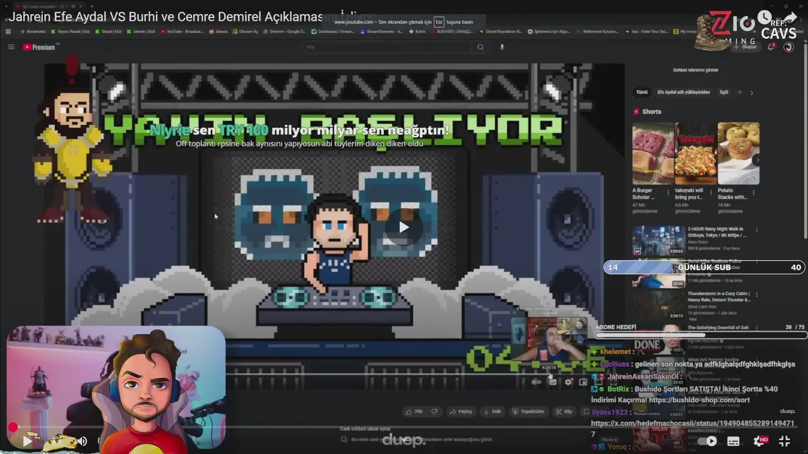Toggle the inner player's autoplay switch

[537, 381]
